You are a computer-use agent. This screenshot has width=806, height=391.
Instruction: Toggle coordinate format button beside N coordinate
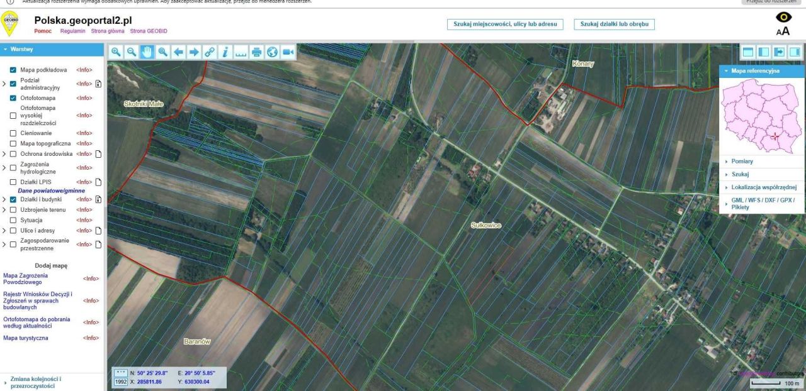tap(121, 373)
